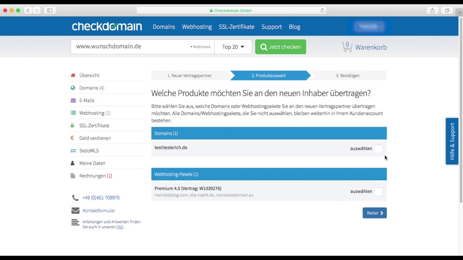Toggle the Safari sidebar button
The height and width of the screenshot is (260, 463).
point(50,10)
